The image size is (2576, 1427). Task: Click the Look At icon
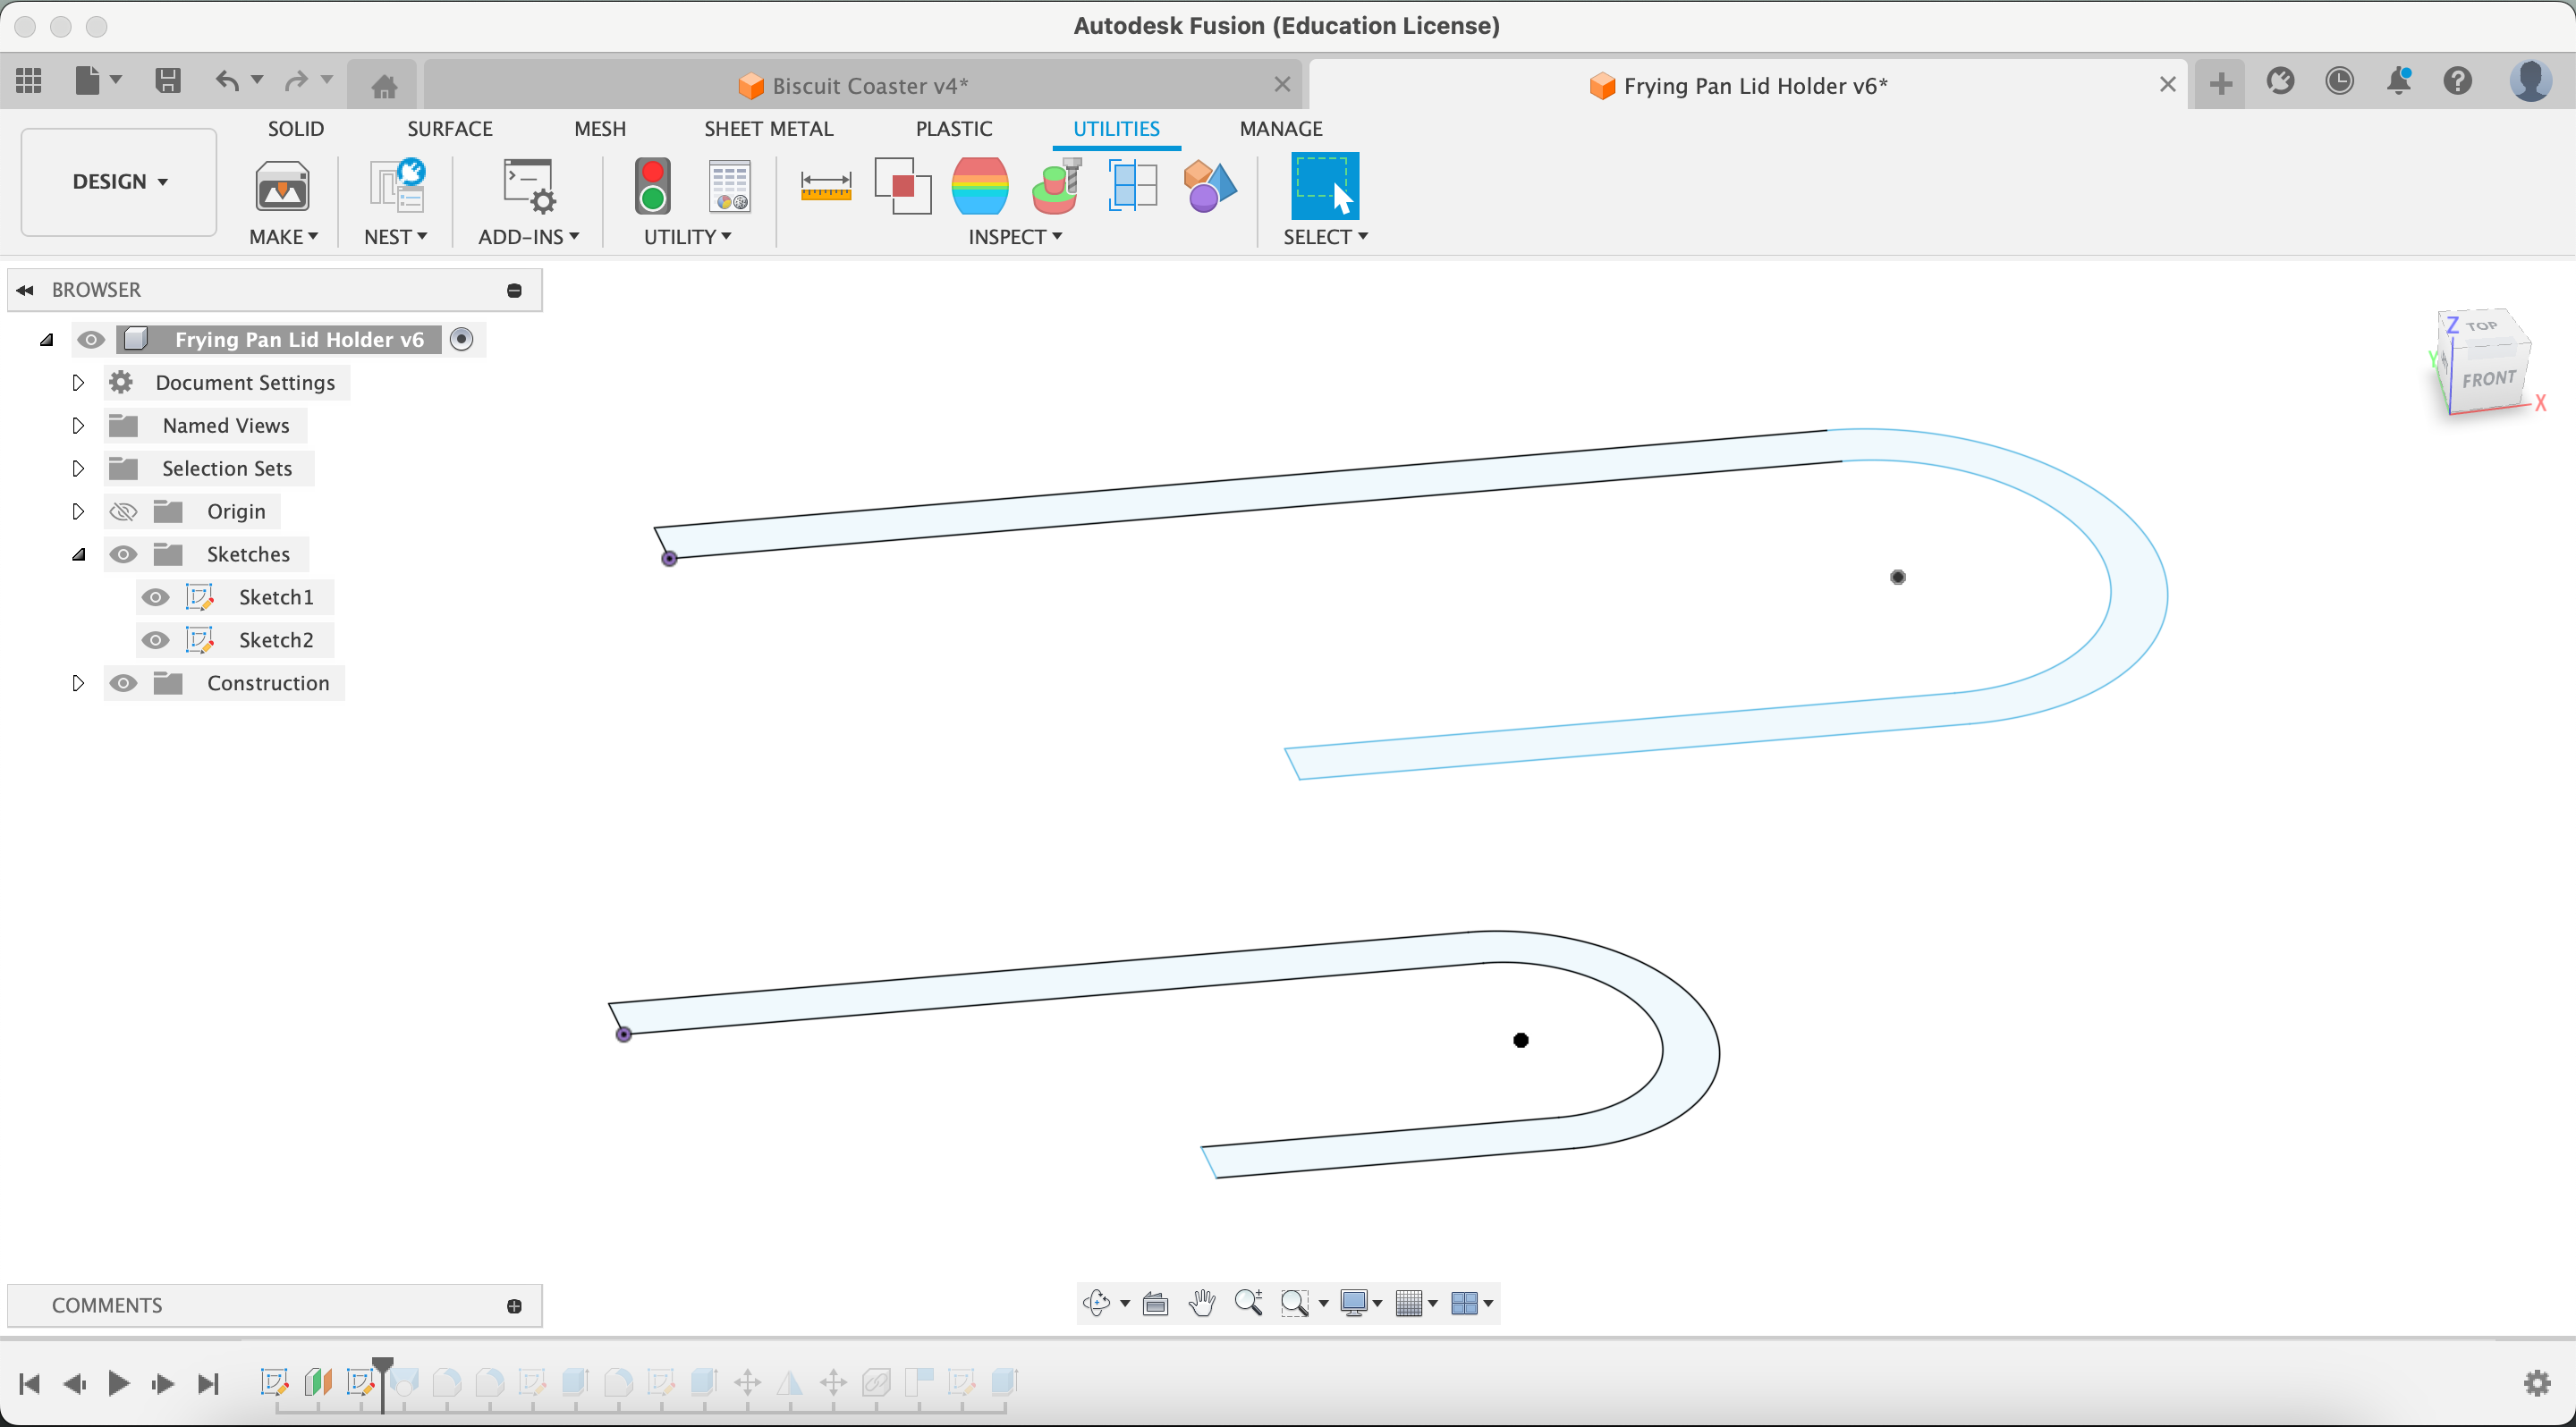pyautogui.click(x=1155, y=1303)
